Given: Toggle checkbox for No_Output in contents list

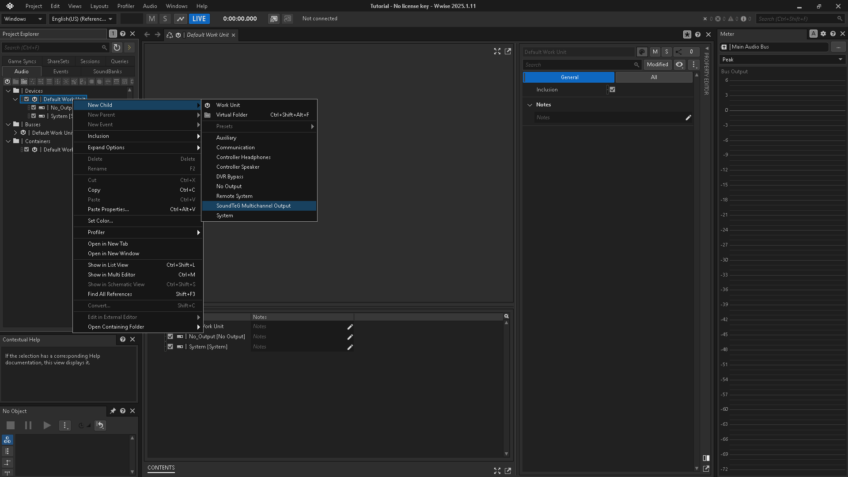Looking at the screenshot, I should coord(170,337).
